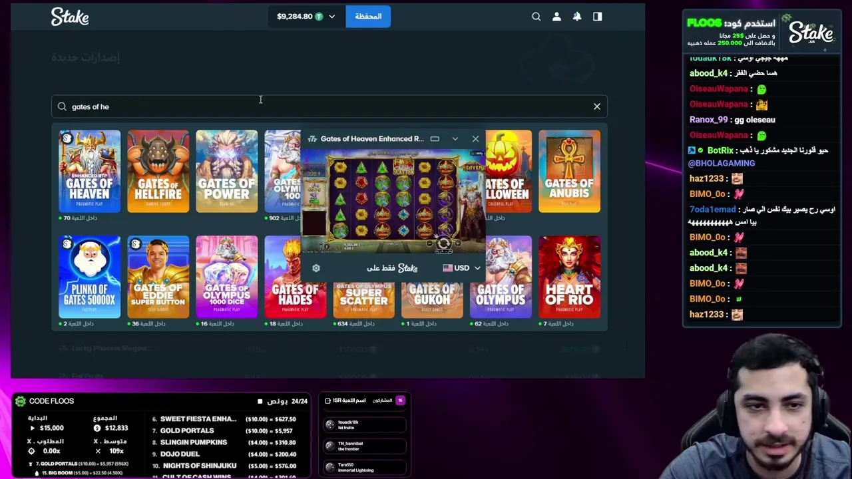Image resolution: width=852 pixels, height=479 pixels.
Task: Click the 24/24 bonus counter
Action: tap(300, 401)
